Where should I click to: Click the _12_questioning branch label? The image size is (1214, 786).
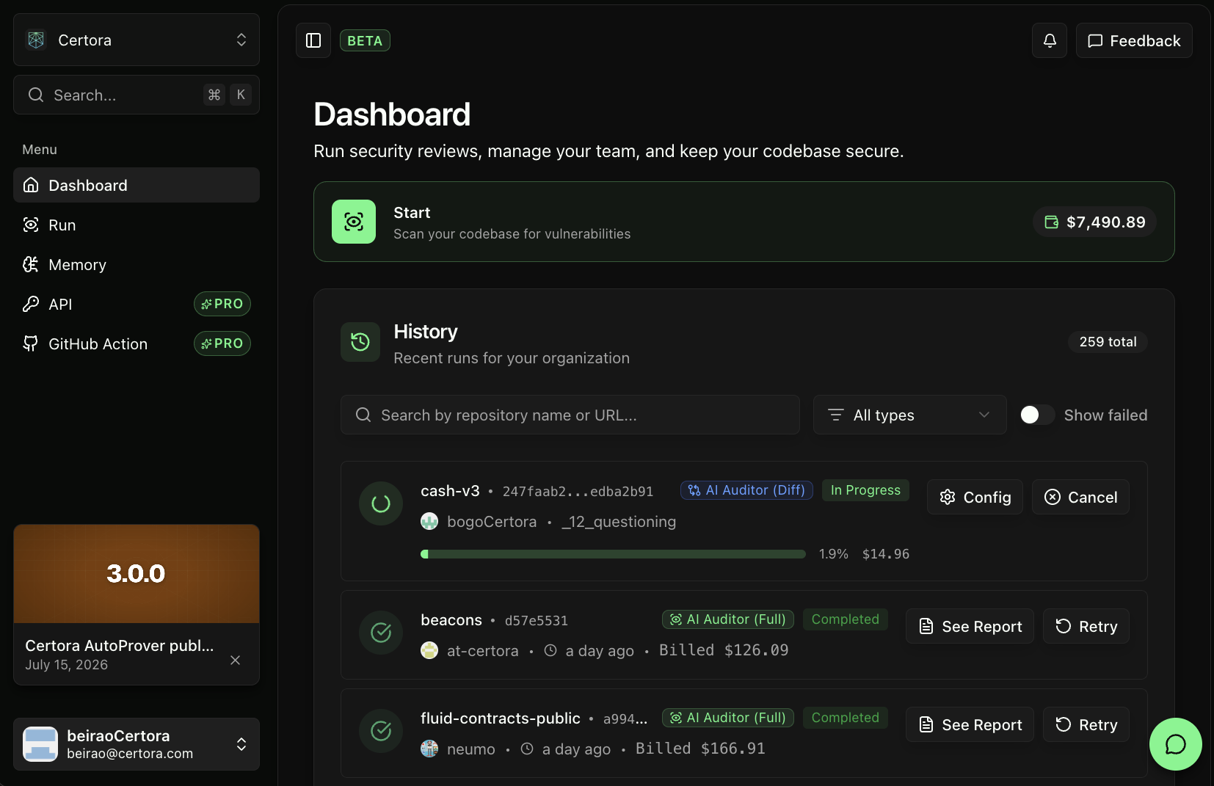coord(619,521)
